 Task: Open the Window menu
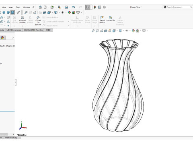pos(26,7)
